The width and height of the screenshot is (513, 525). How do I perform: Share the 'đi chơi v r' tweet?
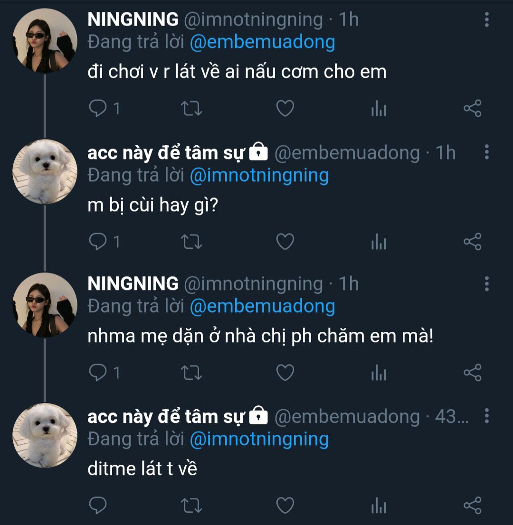[x=472, y=109]
